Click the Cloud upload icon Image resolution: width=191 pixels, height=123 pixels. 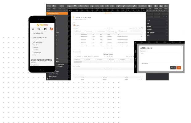(x=161, y=6)
